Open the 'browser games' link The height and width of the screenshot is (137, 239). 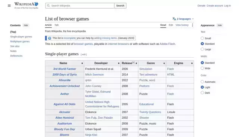coord(83,44)
